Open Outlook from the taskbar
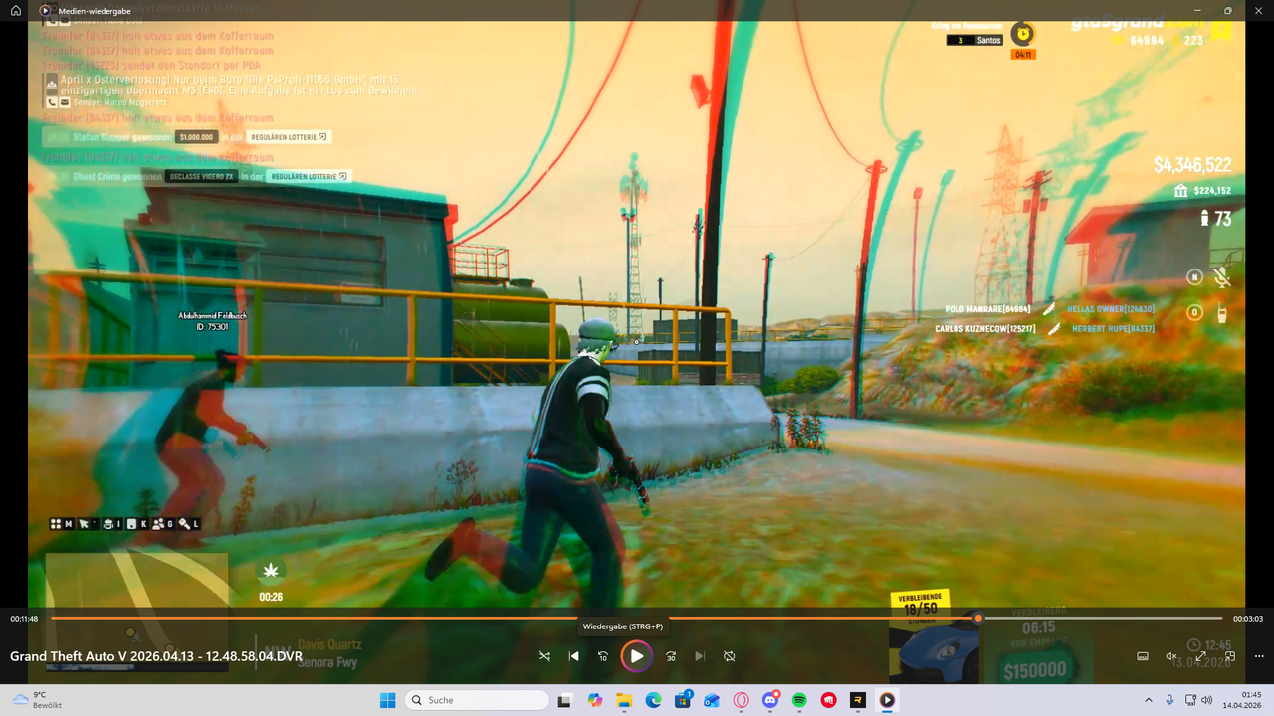The width and height of the screenshot is (1274, 716). (712, 700)
